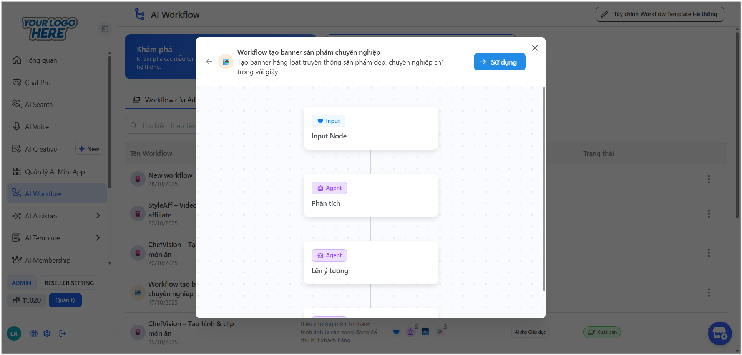Click the LA user avatar
Screen dimensions: 742x355
pyautogui.click(x=14, y=333)
